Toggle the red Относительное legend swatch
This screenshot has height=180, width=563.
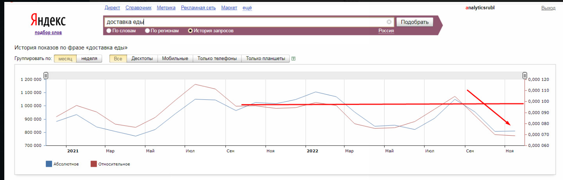click(94, 164)
